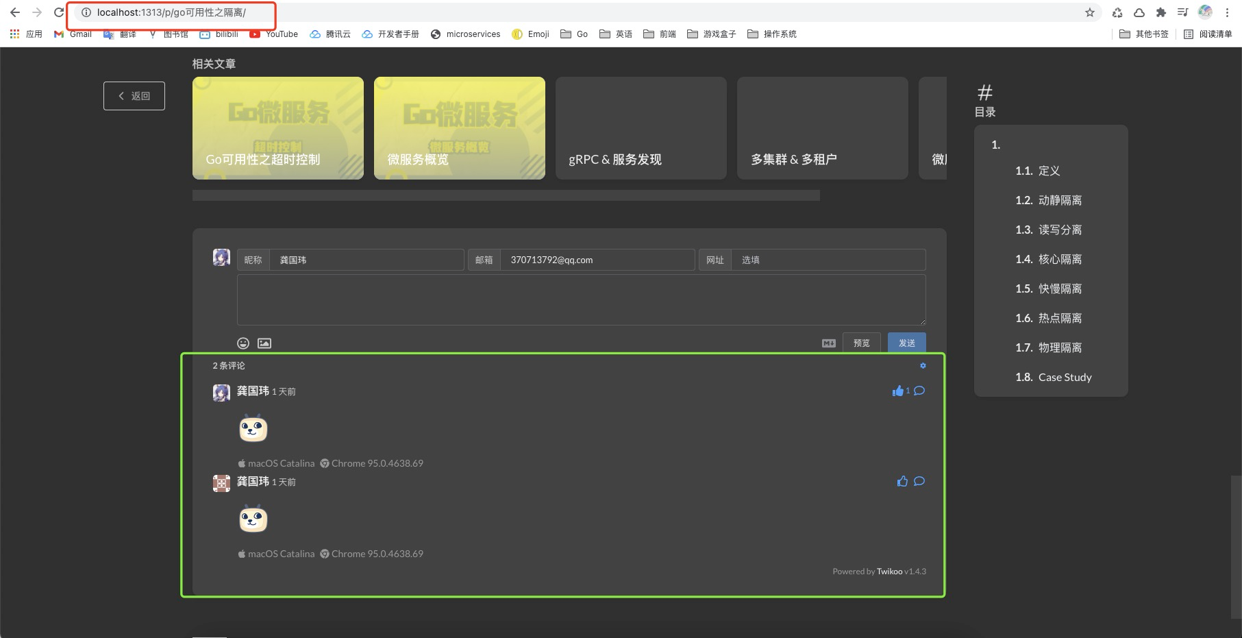Click the reply bubble on second comment
Screen dimensions: 1242x638
coord(919,481)
